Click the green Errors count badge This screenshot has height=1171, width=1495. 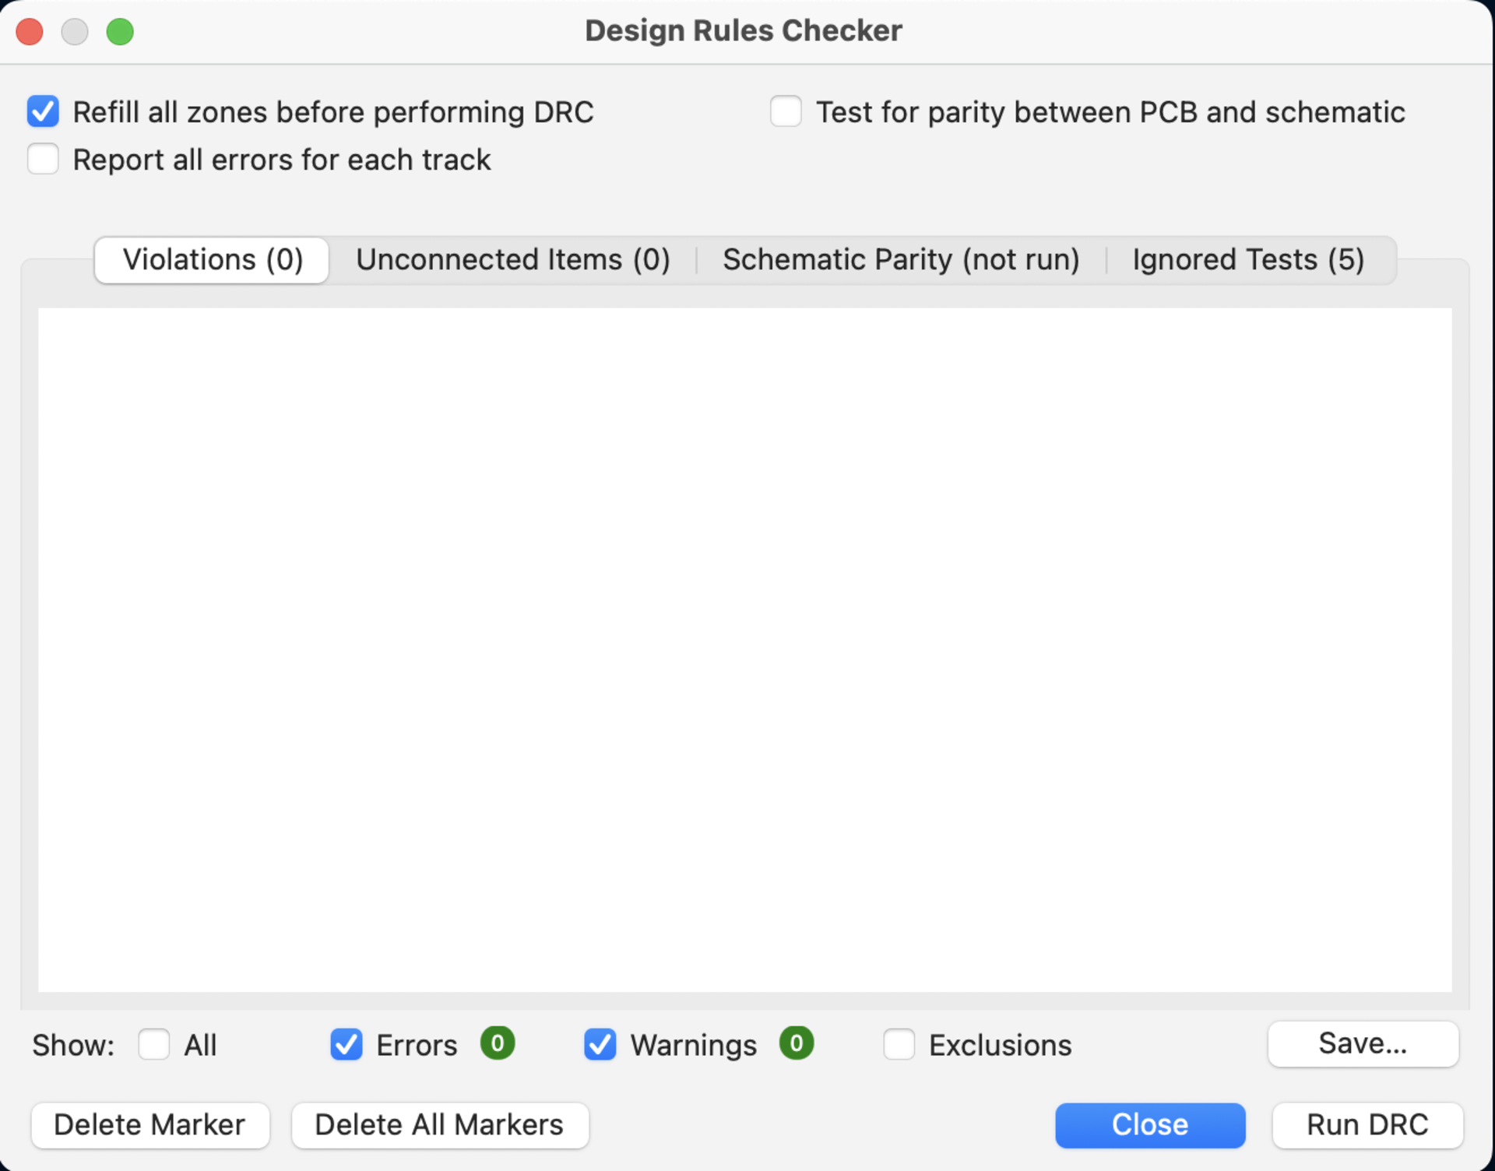(498, 1043)
